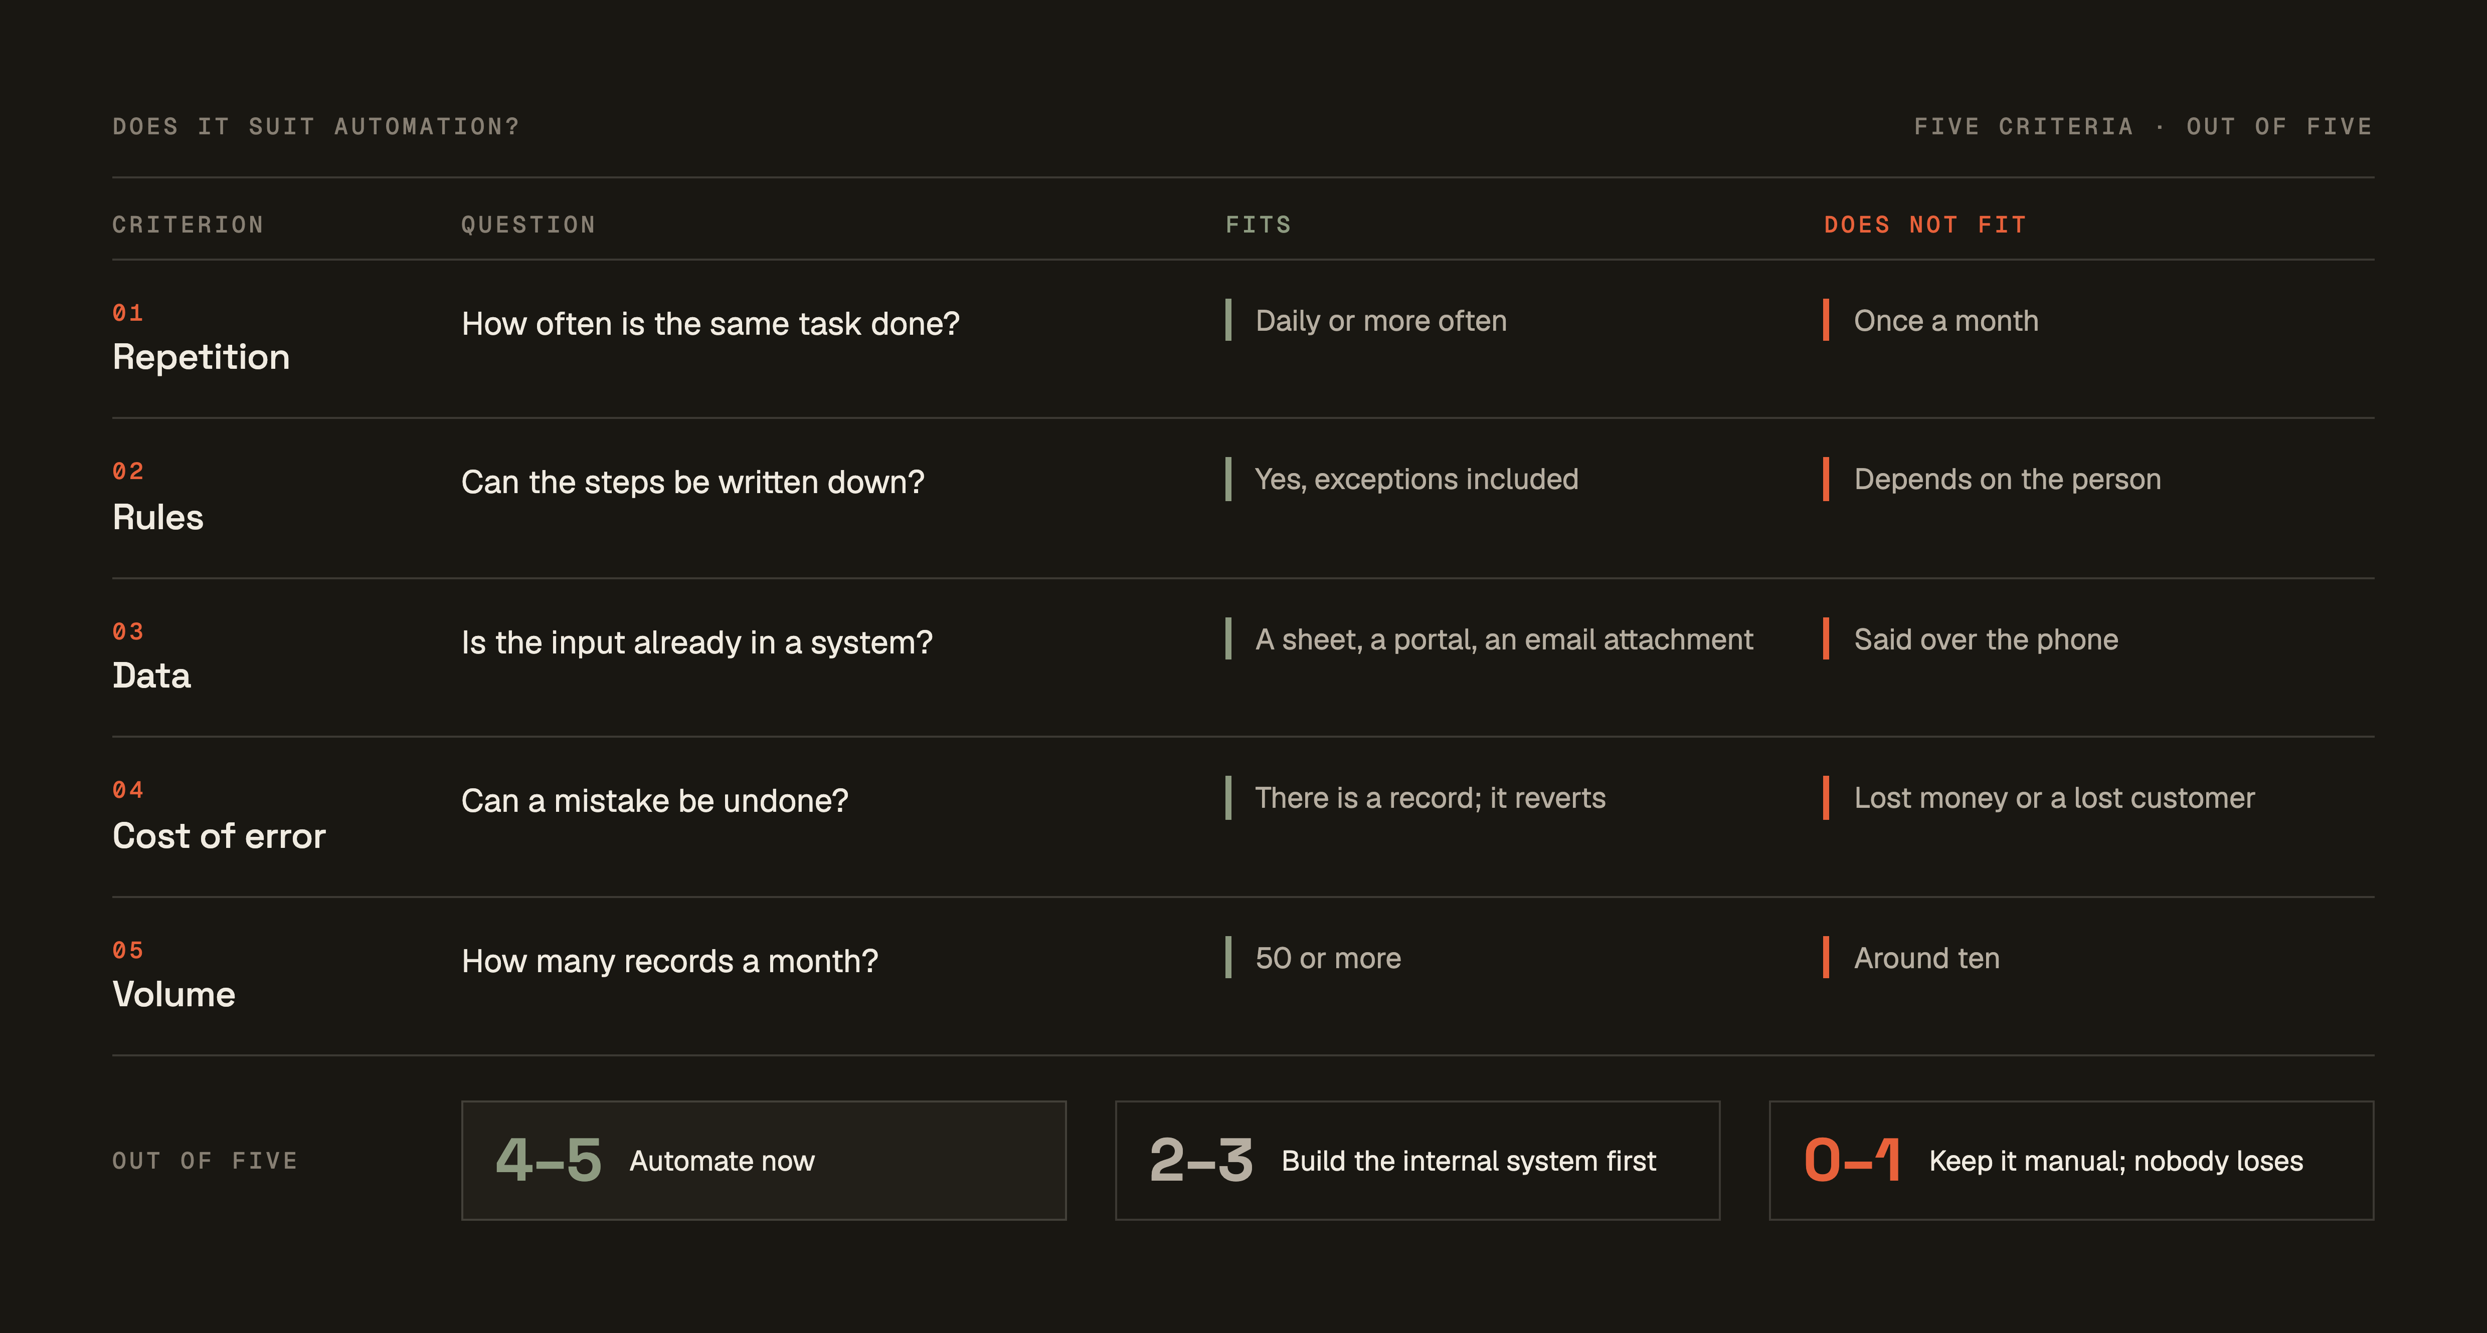Click 'Daily or more often' fit answer

point(1380,320)
